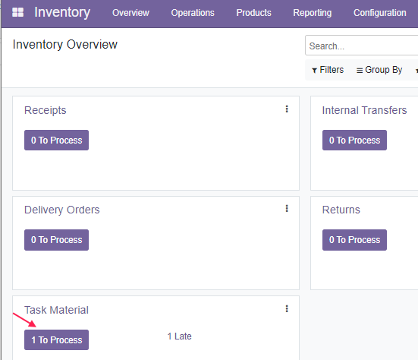Click Internal Transfers 0 To Process button

[x=354, y=140]
